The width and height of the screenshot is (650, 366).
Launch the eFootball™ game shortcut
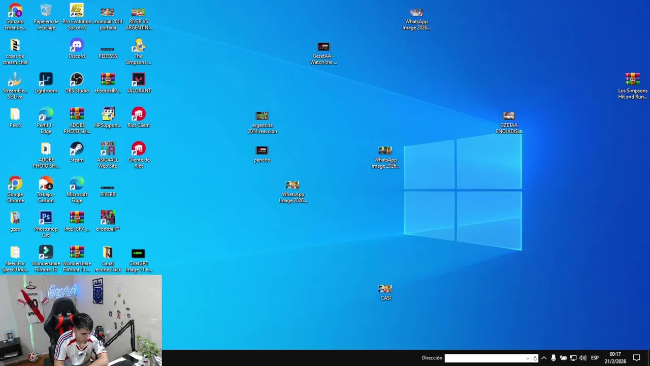click(108, 221)
